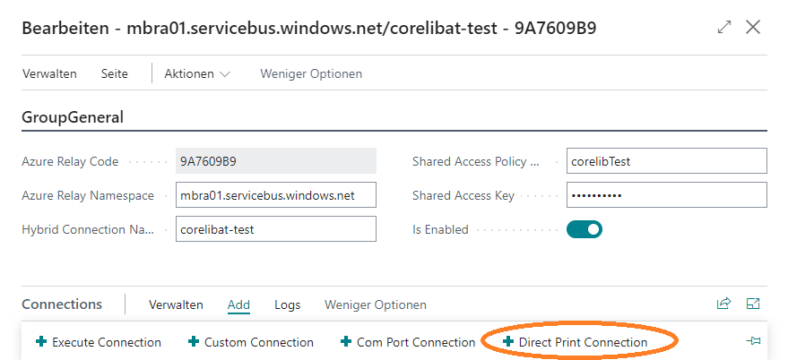Switch to the Logs tab in Connections
This screenshot has width=788, height=360.
click(x=288, y=304)
